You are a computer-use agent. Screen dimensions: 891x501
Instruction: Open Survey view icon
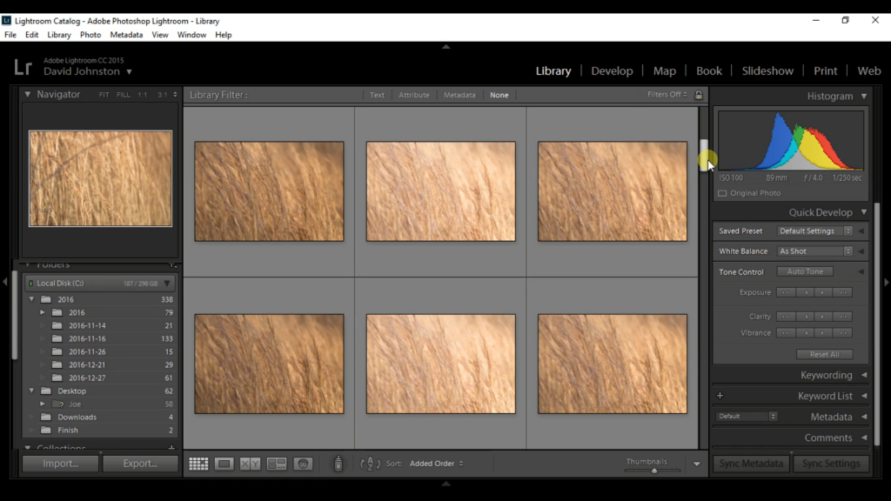[277, 464]
